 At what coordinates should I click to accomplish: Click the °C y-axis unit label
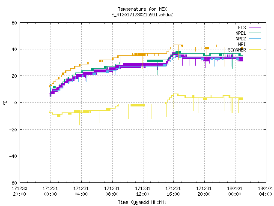5,103
